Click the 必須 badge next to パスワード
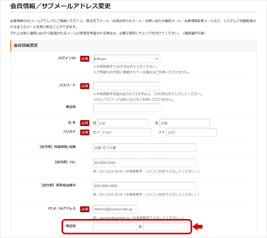The width and height of the screenshot is (267, 238). 85,86
